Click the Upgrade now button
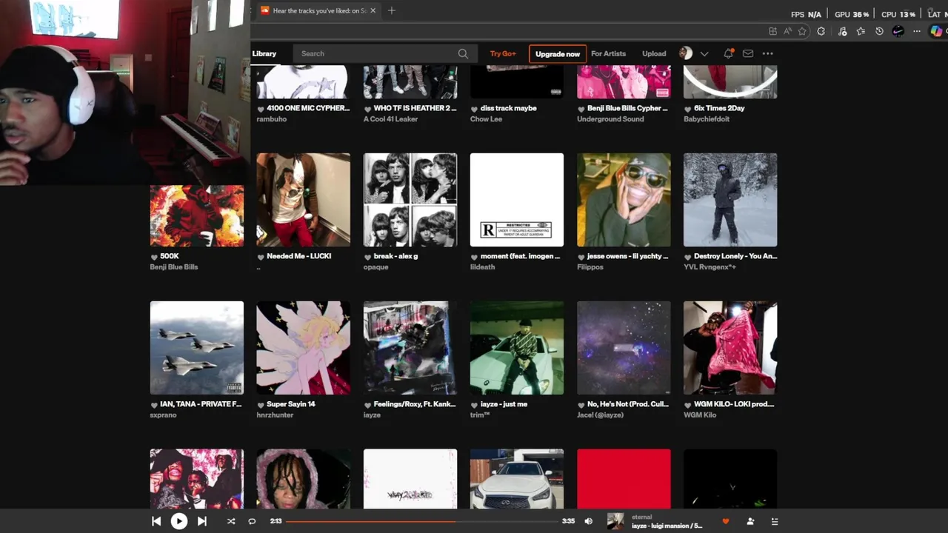Viewport: 948px width, 533px height. pos(558,54)
